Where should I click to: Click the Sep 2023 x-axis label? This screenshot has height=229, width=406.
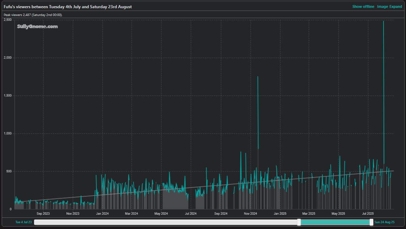click(x=43, y=214)
